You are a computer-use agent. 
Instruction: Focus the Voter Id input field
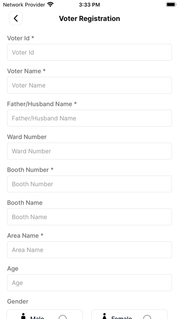coord(89,53)
